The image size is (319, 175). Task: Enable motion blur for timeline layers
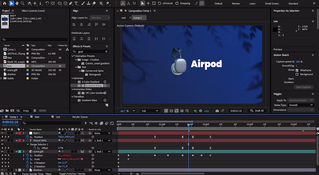pyautogui.click(x=106, y=123)
